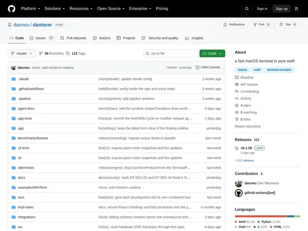The width and height of the screenshot is (308, 231).
Task: Click the MIT license scale icon
Action: [x=237, y=85]
